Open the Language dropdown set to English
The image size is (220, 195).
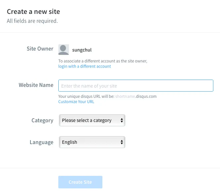[92, 142]
